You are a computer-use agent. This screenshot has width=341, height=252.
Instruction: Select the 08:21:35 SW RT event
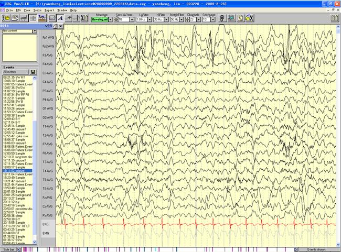pos(17,78)
